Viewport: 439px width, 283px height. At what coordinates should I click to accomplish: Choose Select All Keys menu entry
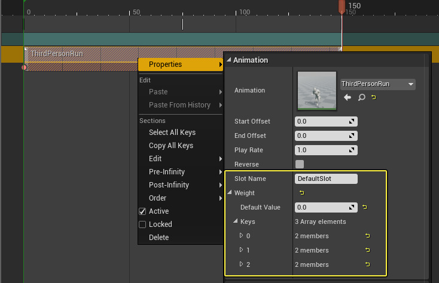coord(172,133)
